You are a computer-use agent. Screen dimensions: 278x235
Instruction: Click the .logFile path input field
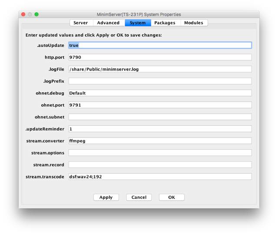[160, 69]
